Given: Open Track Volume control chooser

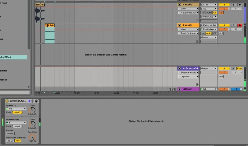Looking at the screenshot, I should pos(188,33).
